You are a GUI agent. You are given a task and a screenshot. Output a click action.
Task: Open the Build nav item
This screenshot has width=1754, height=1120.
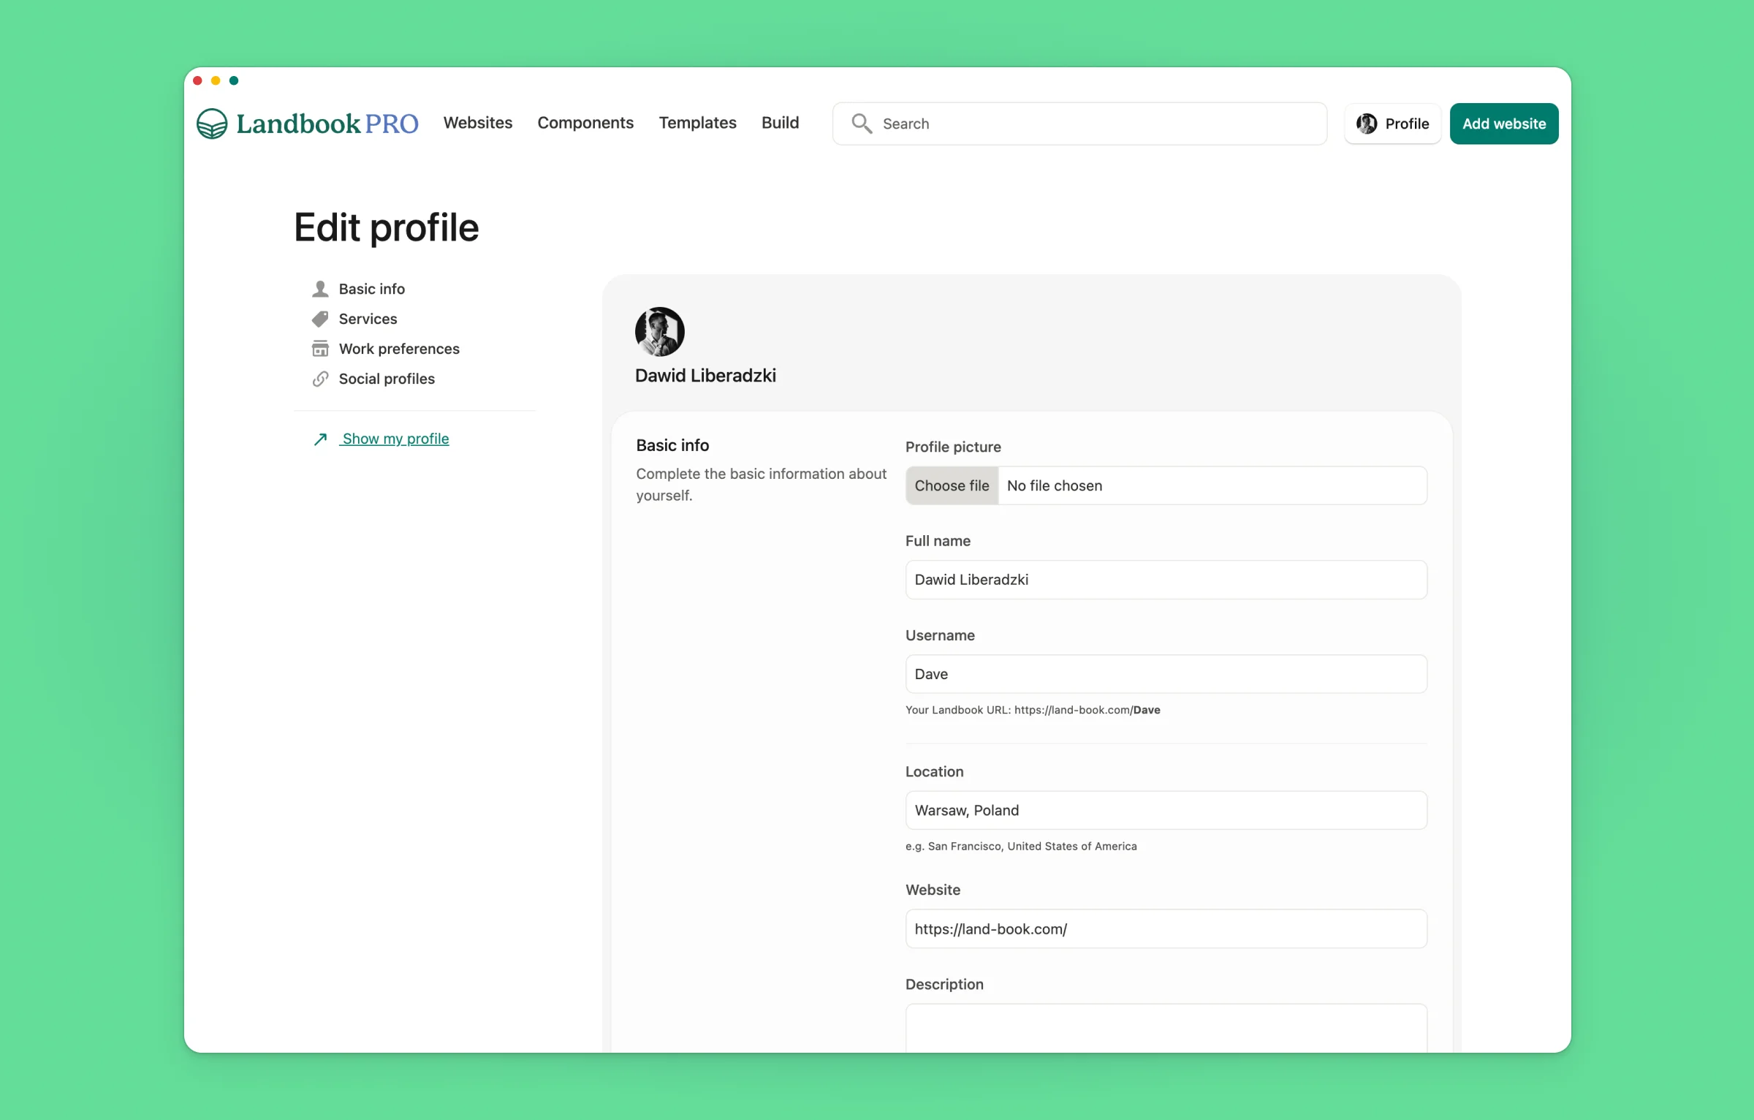tap(781, 123)
